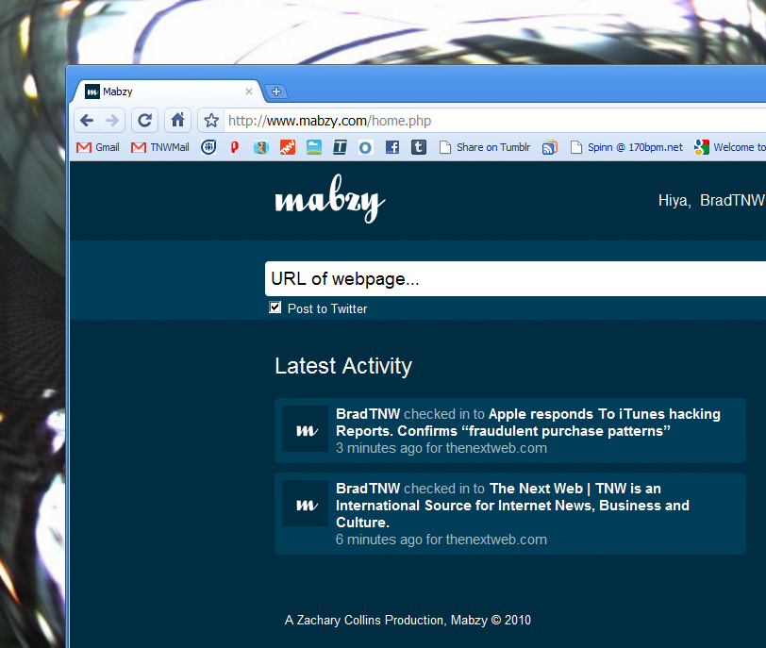Close the Mabzy tab

click(x=249, y=91)
